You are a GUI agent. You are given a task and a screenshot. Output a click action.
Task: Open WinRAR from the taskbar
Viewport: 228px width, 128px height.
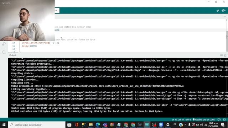(112, 125)
